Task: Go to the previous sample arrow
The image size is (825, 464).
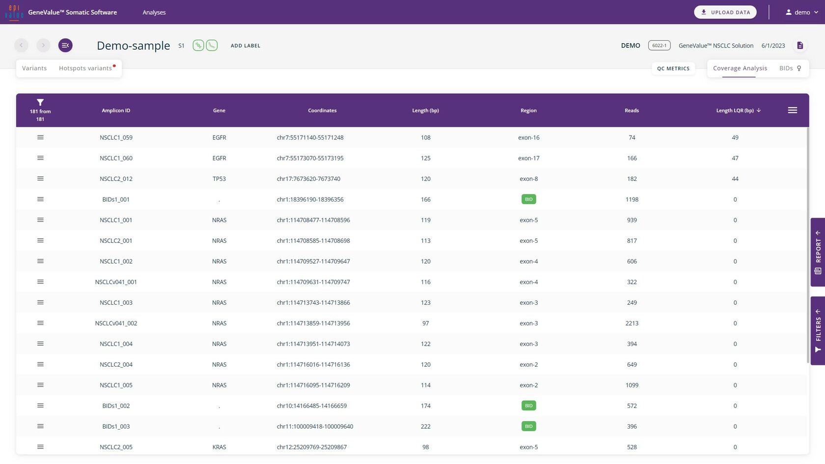Action: coord(21,45)
